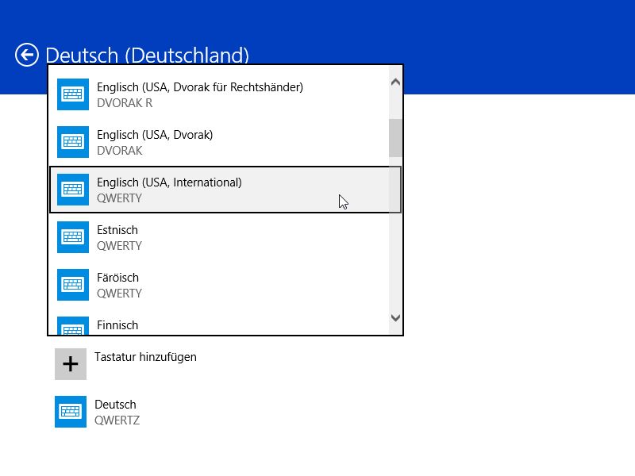Viewport: 635px width, 476px height.
Task: Click the Deutsch (Deutschland) page title
Action: point(147,55)
